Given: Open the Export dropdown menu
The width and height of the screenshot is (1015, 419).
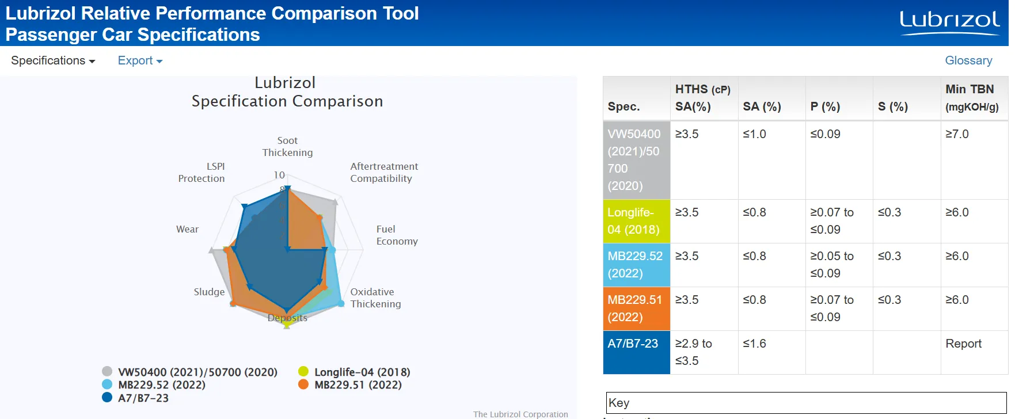Looking at the screenshot, I should pos(140,60).
